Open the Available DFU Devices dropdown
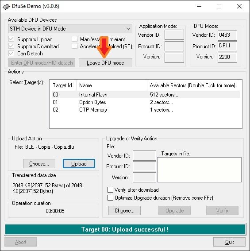Image resolution: width=250 pixels, height=251 pixels. point(70,29)
